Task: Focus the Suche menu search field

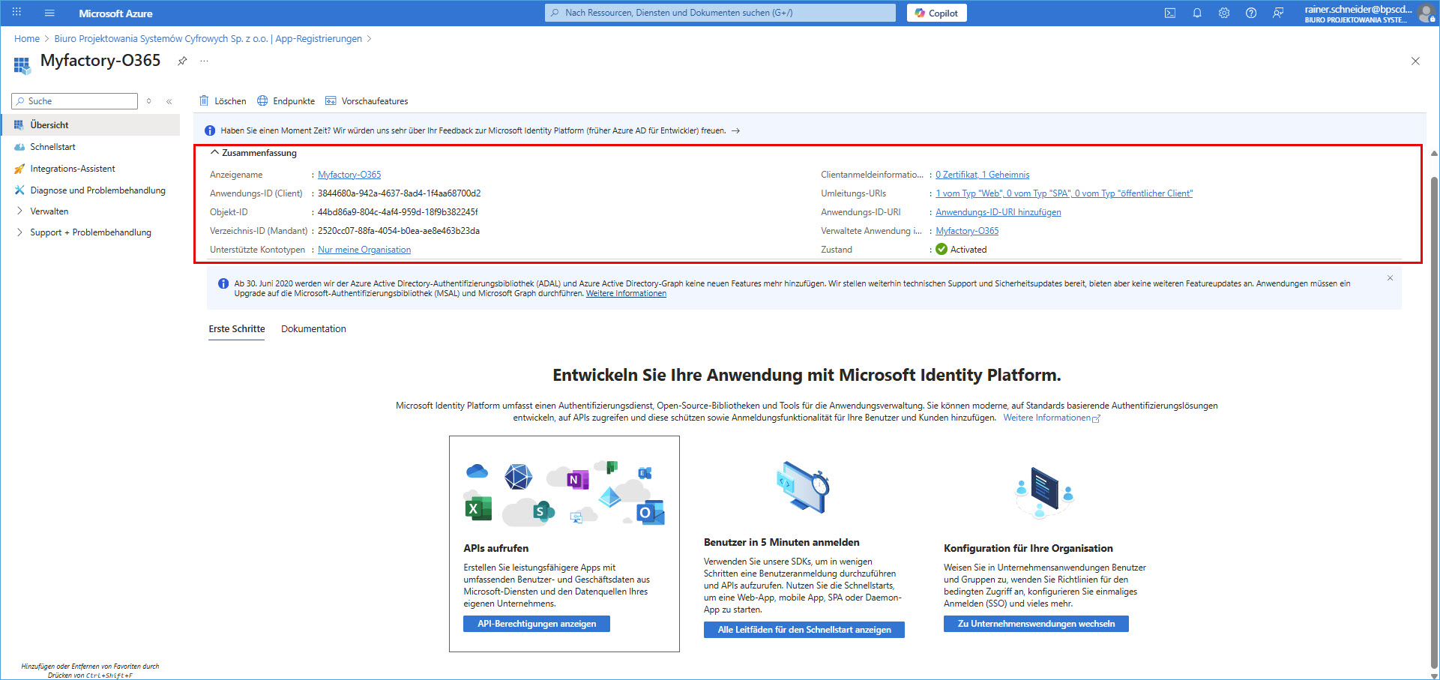Action: (75, 101)
